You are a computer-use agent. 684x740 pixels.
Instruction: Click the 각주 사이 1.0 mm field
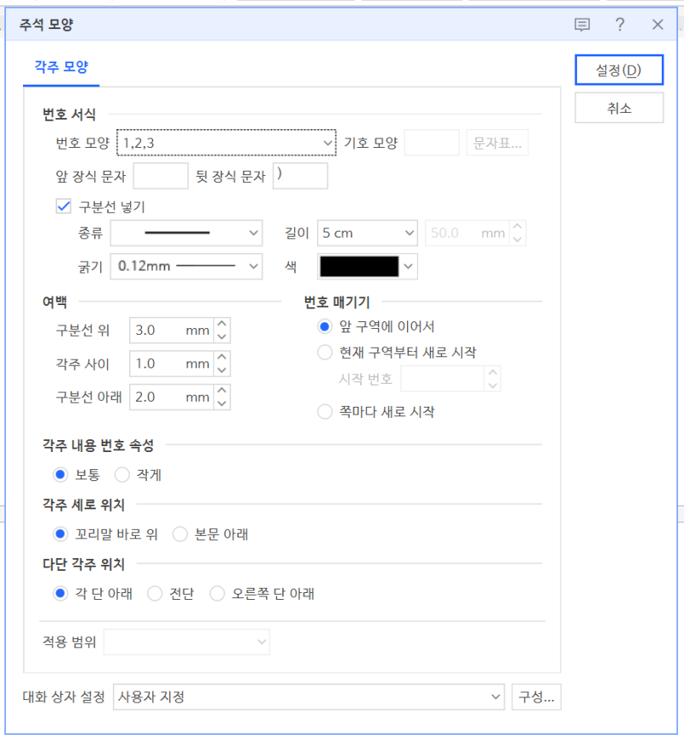point(172,363)
